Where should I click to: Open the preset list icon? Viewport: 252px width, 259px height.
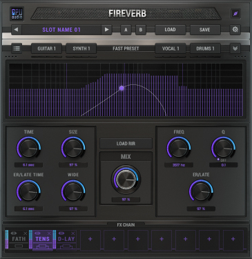pos(17,48)
